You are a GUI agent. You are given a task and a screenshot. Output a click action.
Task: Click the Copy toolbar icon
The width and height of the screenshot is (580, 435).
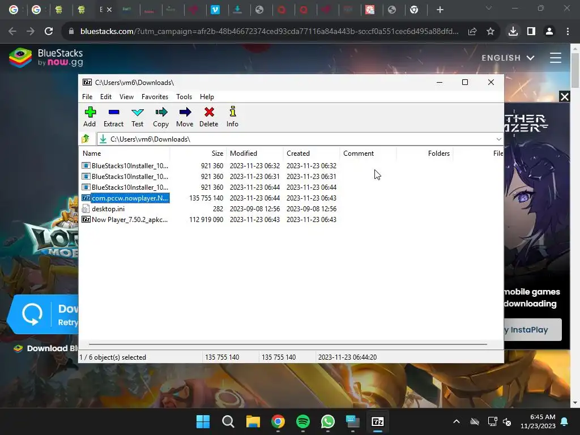pyautogui.click(x=161, y=117)
